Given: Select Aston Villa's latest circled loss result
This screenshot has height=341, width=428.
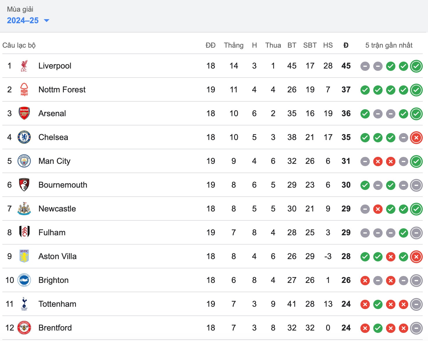Looking at the screenshot, I should (x=416, y=256).
